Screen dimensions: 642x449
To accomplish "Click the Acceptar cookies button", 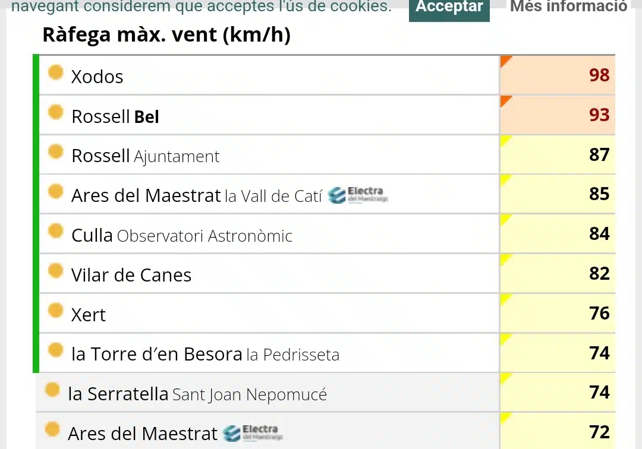I will click(x=449, y=8).
